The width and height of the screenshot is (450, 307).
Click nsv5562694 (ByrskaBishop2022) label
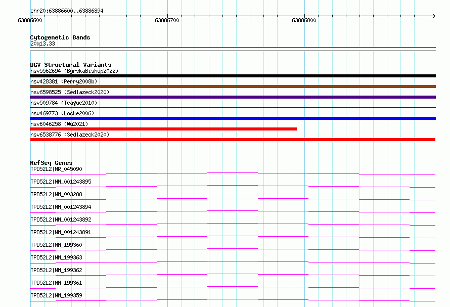(74, 71)
